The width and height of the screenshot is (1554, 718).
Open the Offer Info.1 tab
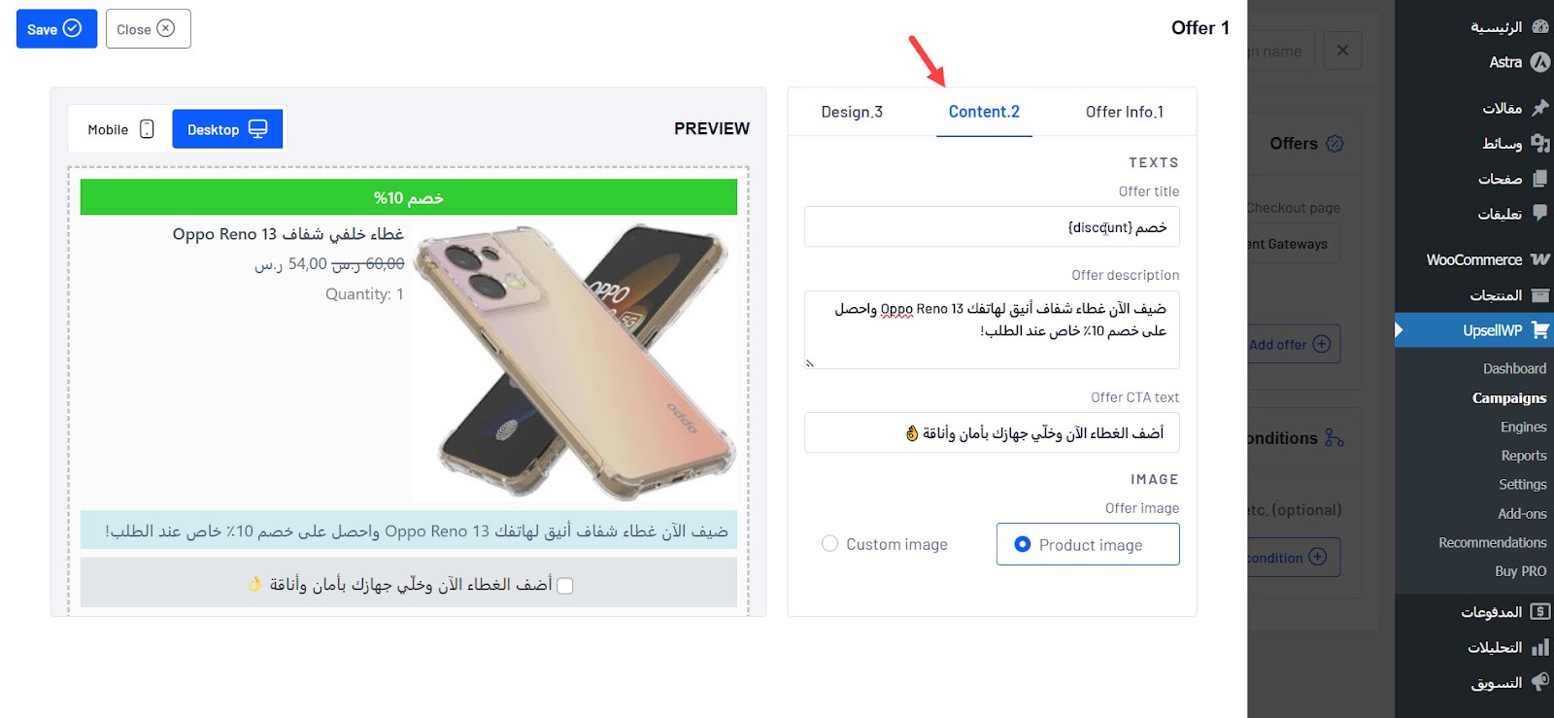1125,112
